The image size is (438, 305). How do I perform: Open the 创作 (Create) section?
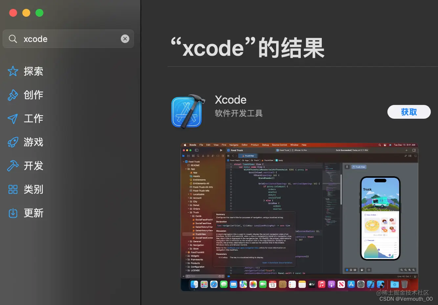pos(26,95)
